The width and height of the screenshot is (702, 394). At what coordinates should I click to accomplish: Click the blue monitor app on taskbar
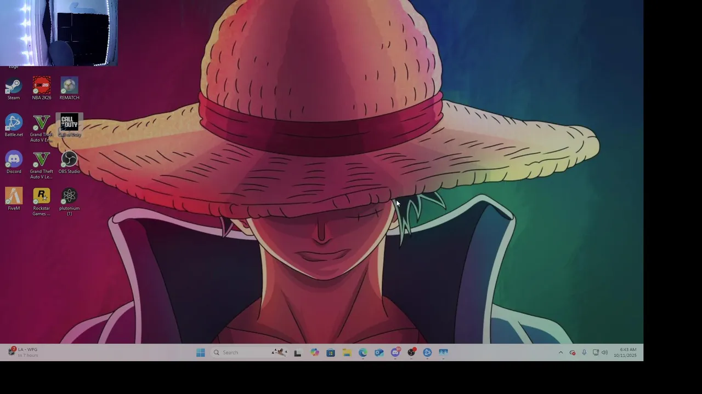(x=444, y=352)
